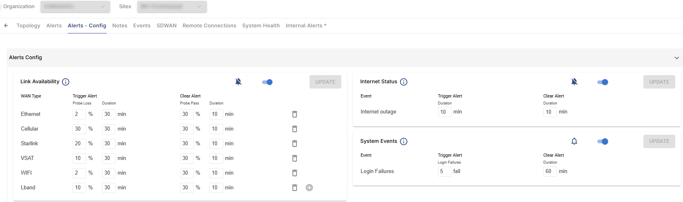Open Link Availability info icon
This screenshot has height=202, width=683.
66,82
